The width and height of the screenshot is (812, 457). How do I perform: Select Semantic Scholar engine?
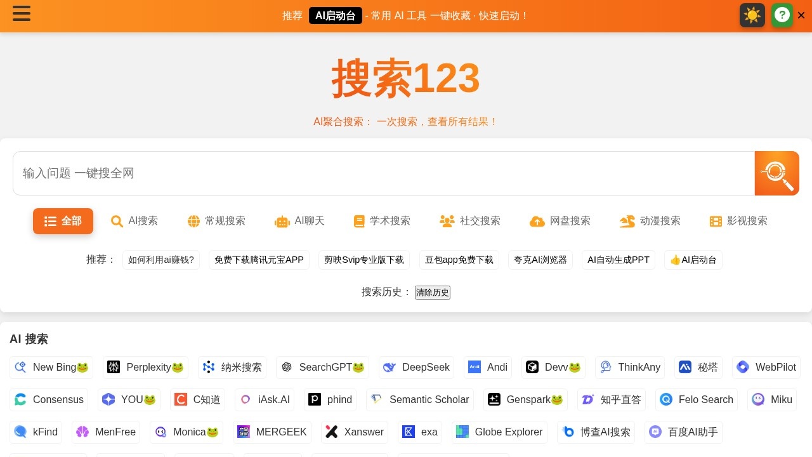[x=420, y=399]
